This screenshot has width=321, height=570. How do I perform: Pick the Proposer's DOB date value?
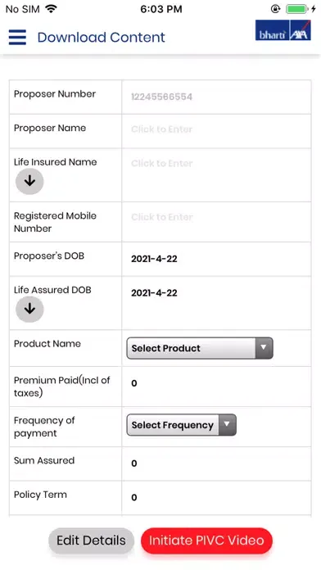point(154,259)
